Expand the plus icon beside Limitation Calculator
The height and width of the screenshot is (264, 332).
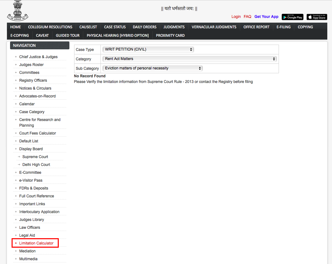point(16,243)
